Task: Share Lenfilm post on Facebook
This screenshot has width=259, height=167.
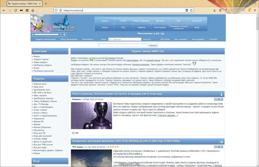Action: coord(218,147)
